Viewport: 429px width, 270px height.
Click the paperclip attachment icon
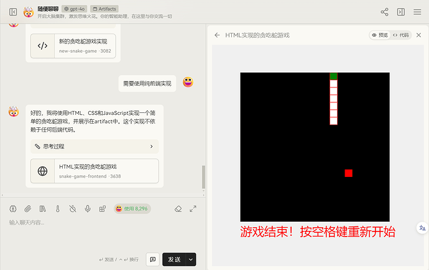pos(27,209)
